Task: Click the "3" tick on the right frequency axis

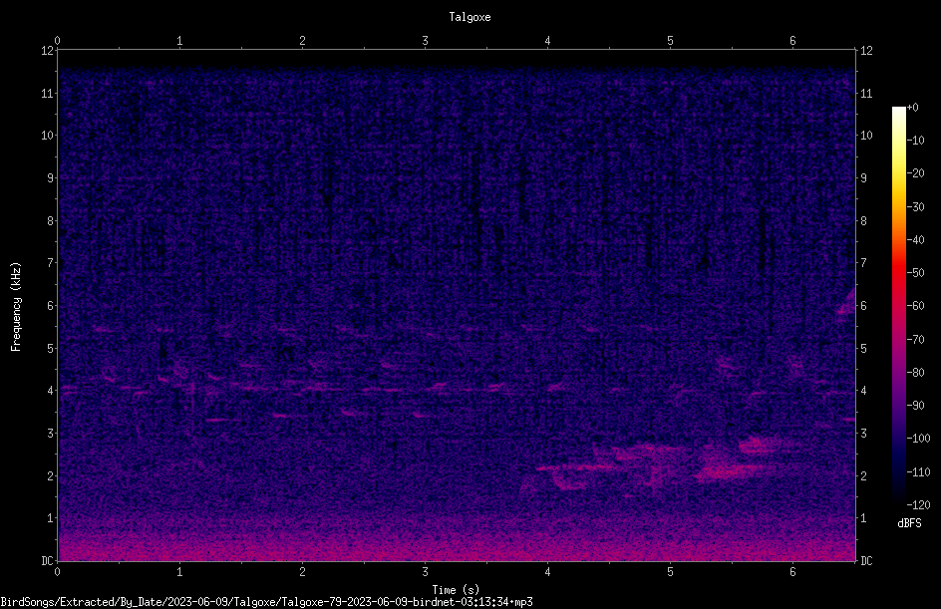Action: tap(863, 434)
